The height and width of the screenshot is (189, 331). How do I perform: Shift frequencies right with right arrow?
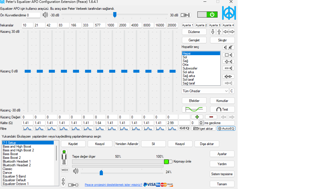[232, 32]
